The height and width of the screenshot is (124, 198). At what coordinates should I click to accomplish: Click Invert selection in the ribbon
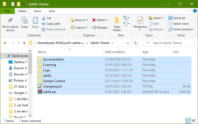pyautogui.click(x=181, y=29)
